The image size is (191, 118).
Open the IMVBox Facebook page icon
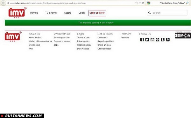142,39
